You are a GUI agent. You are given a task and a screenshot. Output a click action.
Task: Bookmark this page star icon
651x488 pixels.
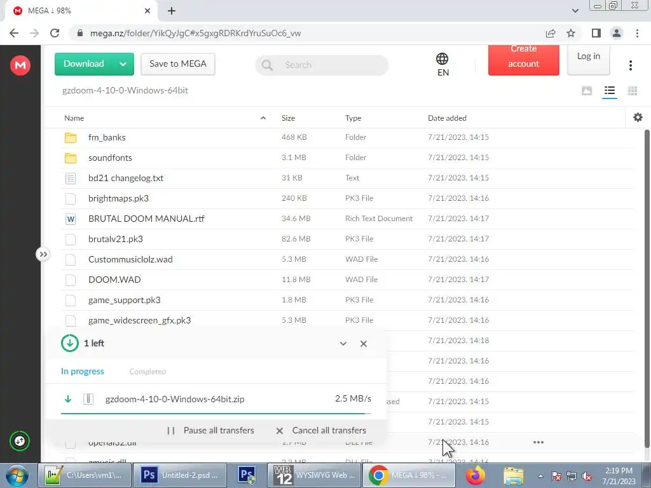tap(571, 33)
